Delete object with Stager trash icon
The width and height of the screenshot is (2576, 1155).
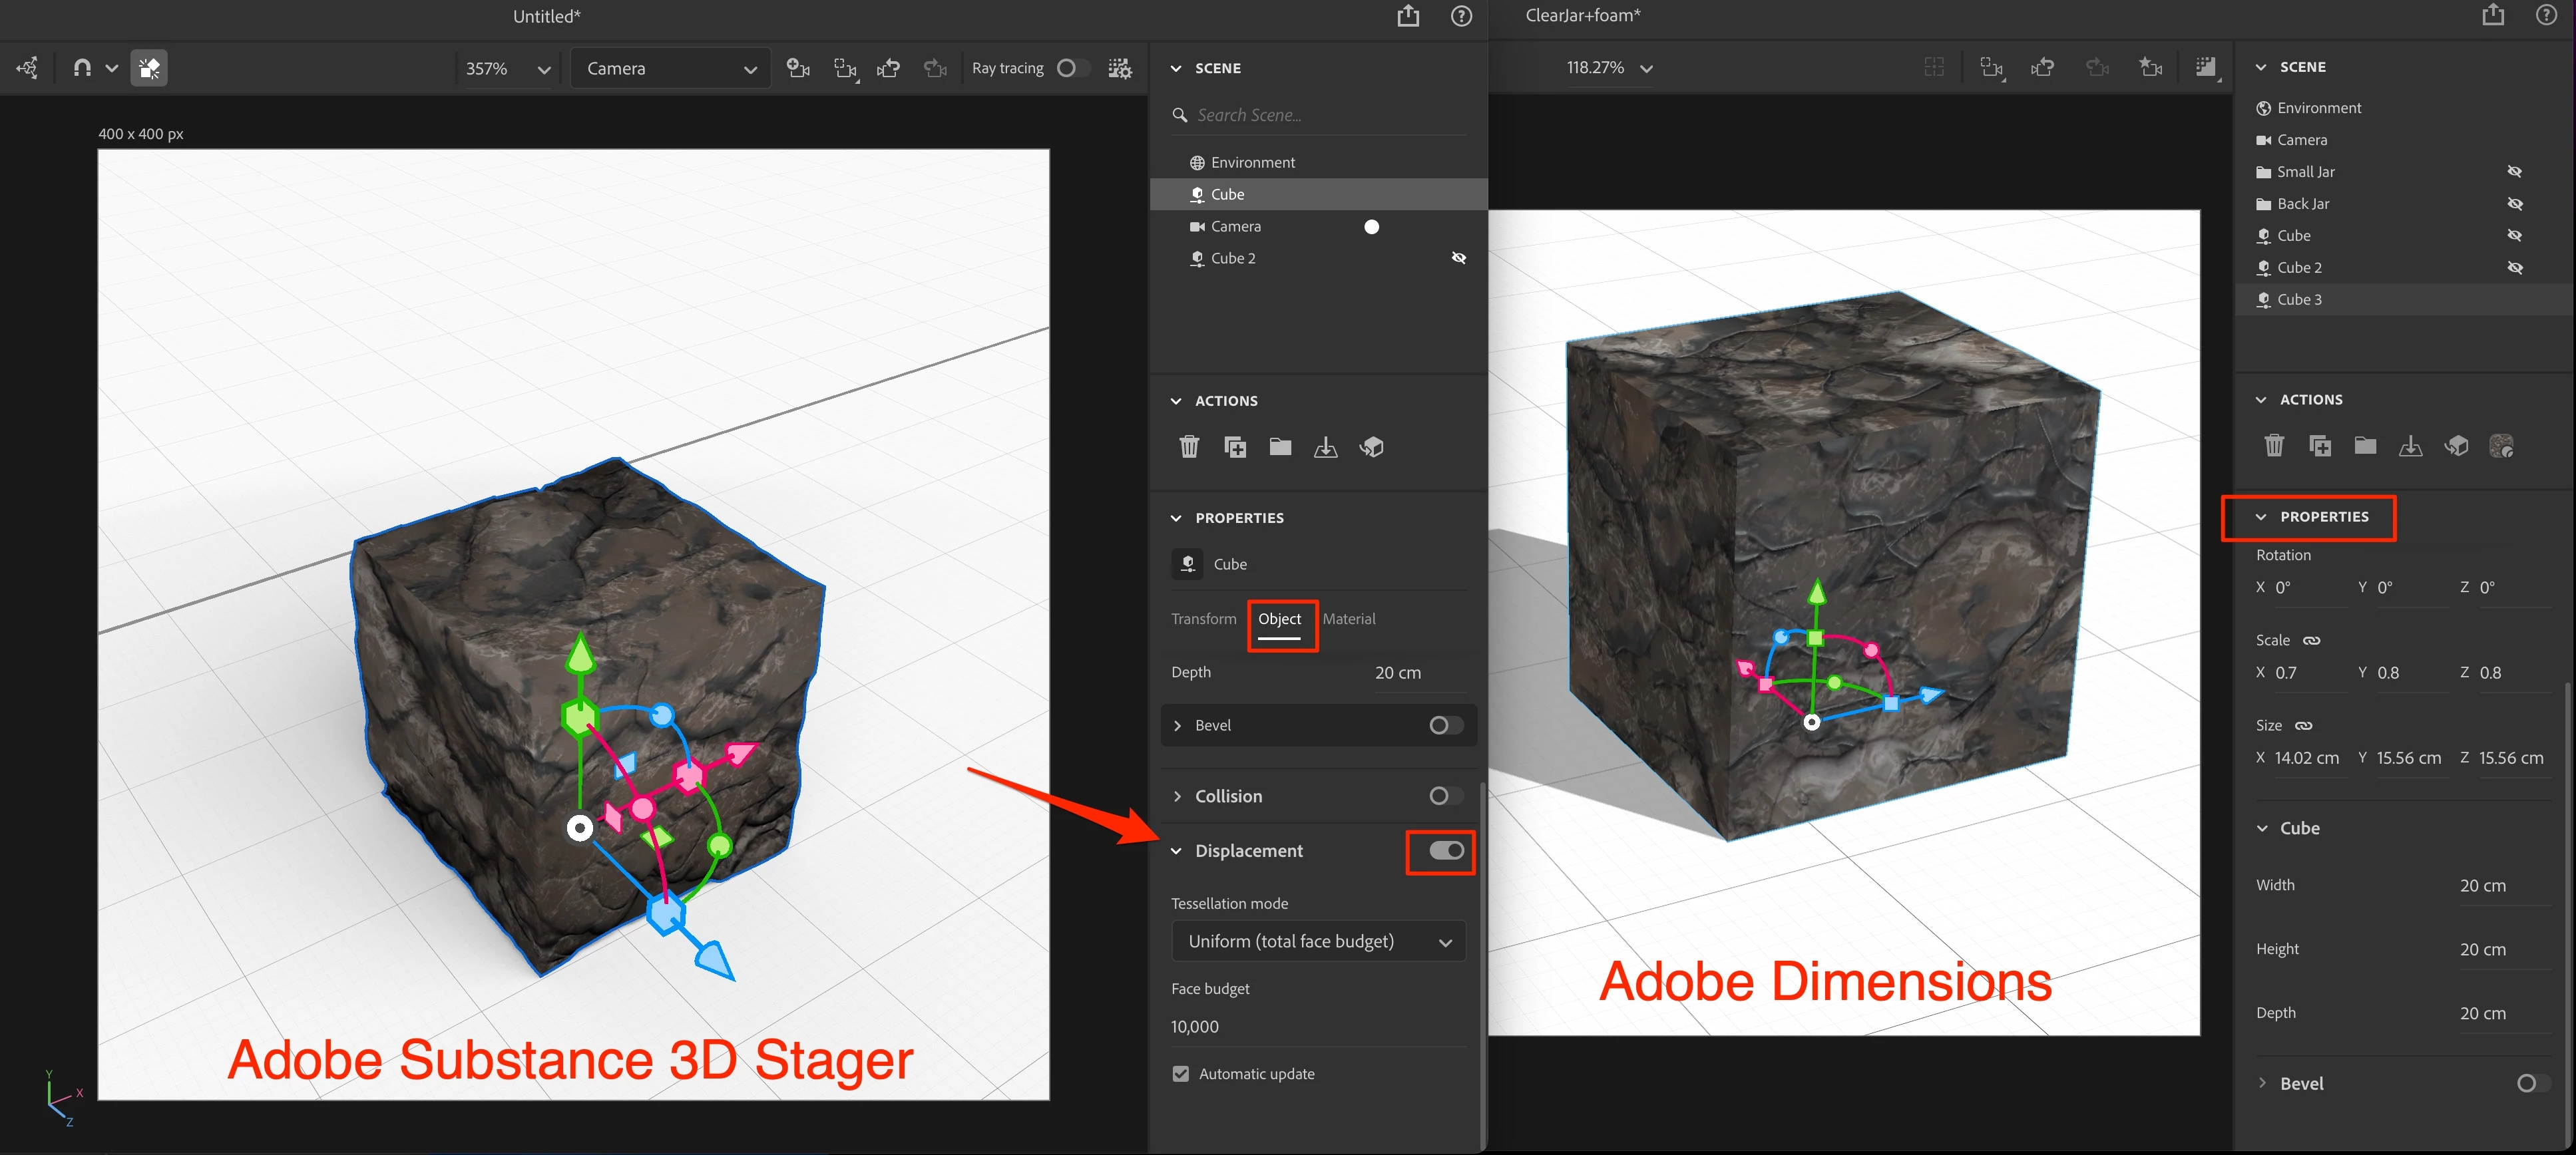point(1188,446)
